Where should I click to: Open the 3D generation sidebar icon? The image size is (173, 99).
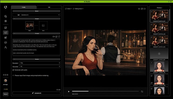[6, 38]
